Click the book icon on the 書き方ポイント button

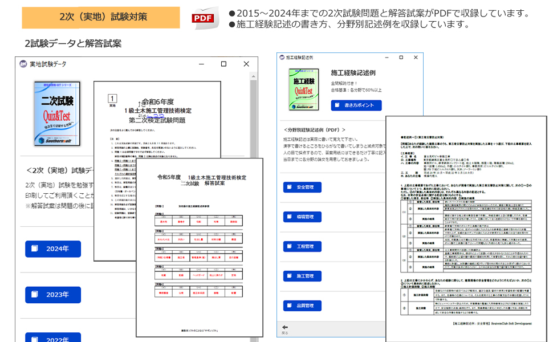coord(338,105)
